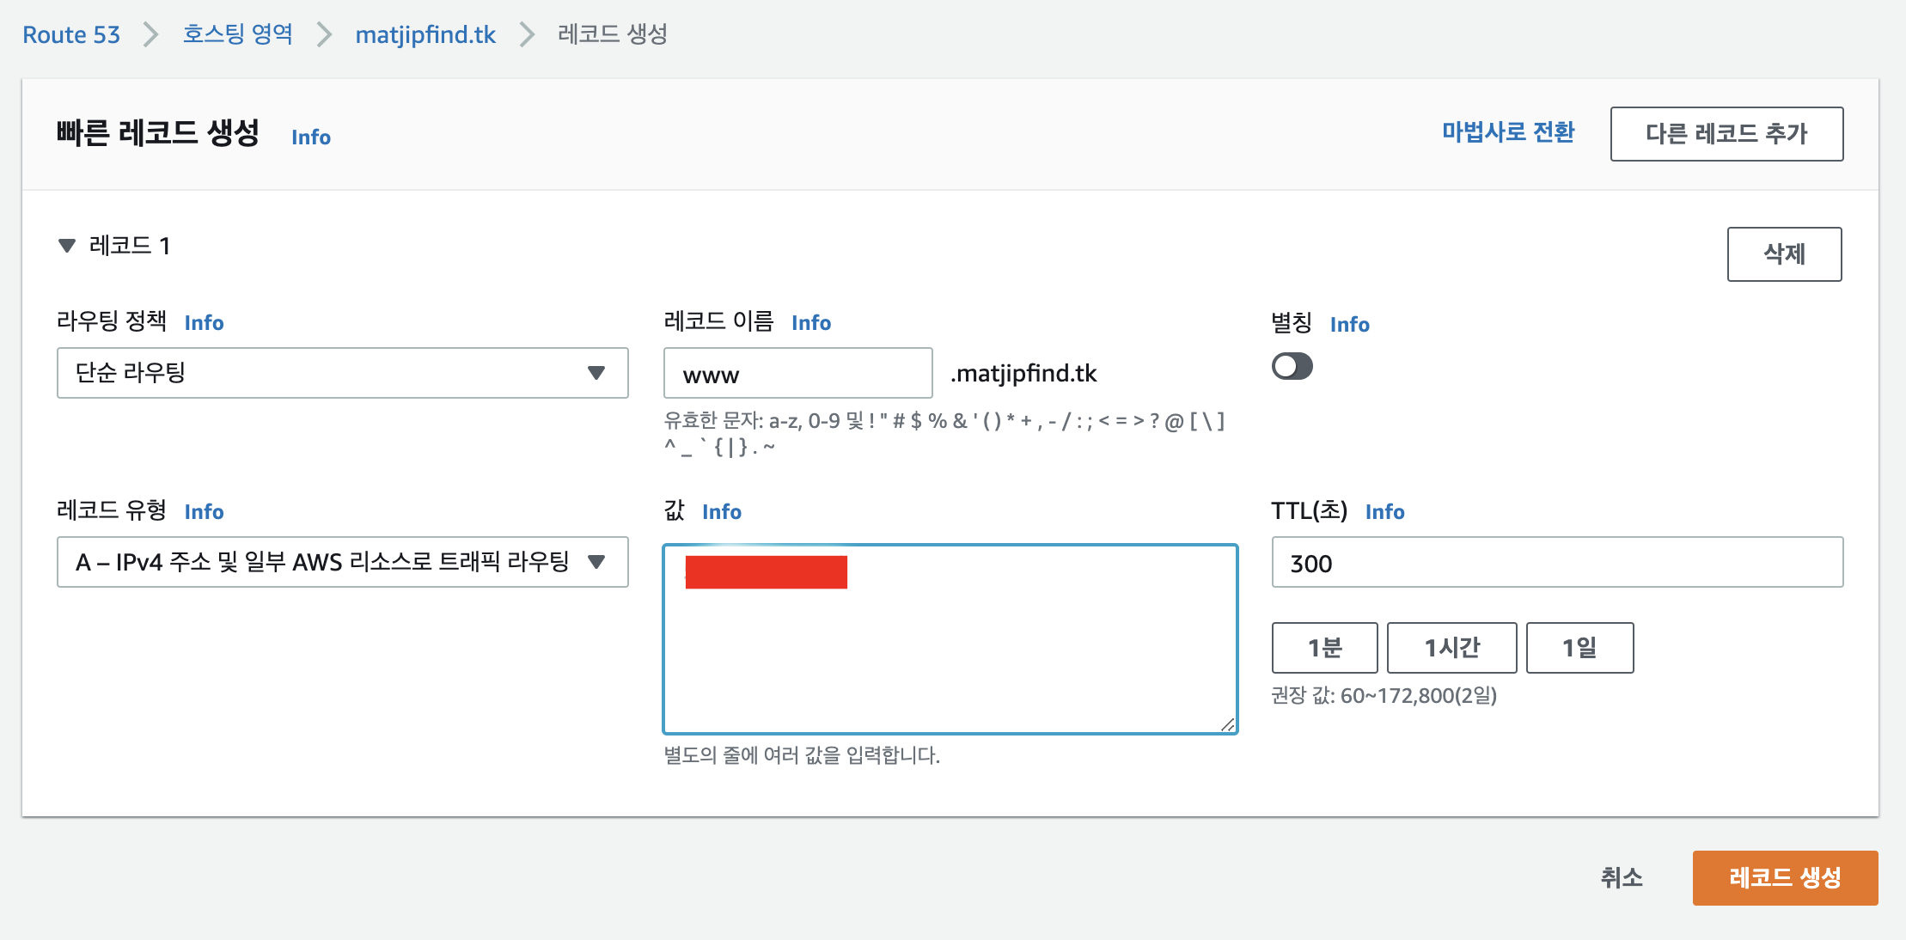Delete record with 삭제 button
1906x940 pixels.
[1784, 254]
